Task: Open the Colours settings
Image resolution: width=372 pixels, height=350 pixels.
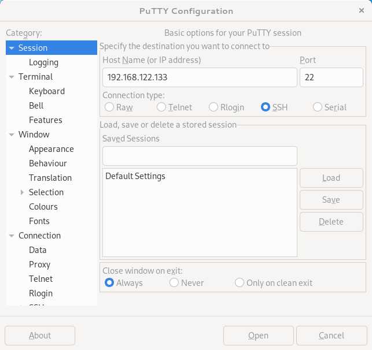Action: click(51, 207)
